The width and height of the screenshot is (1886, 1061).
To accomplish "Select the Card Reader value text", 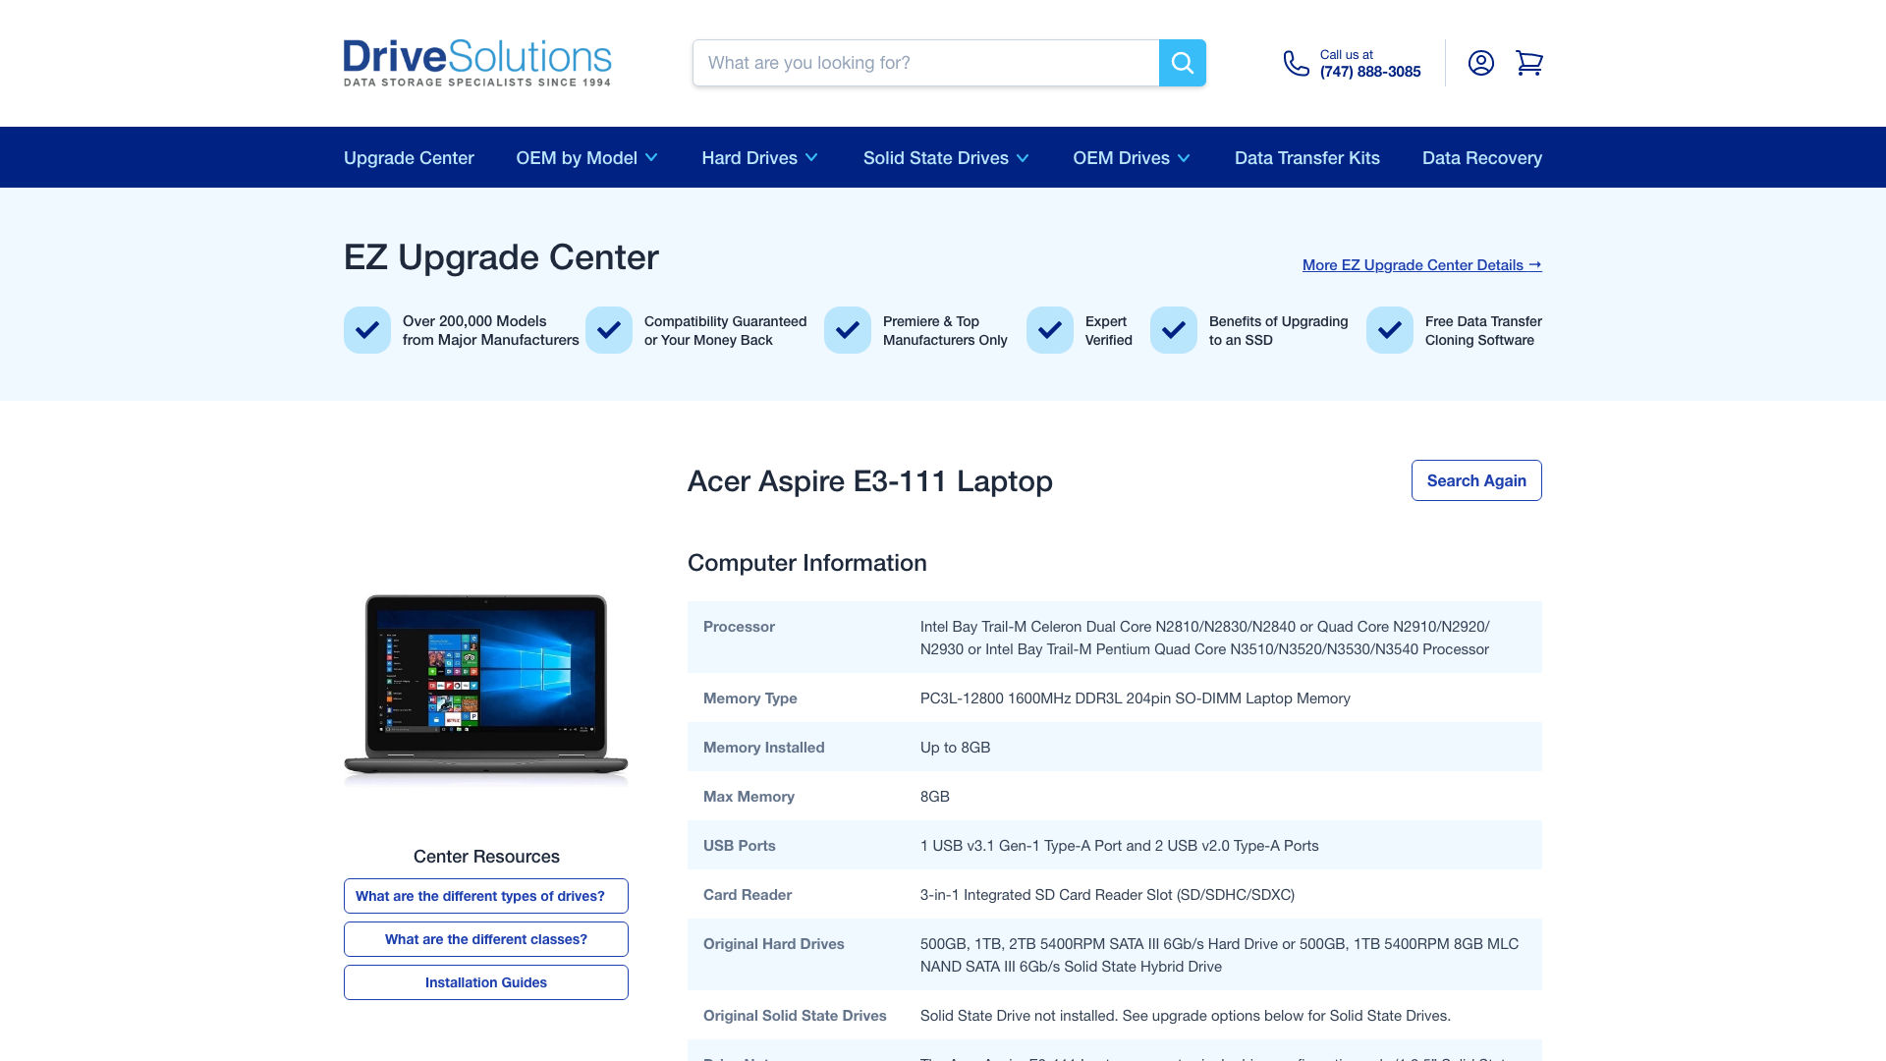I will click(x=1107, y=895).
